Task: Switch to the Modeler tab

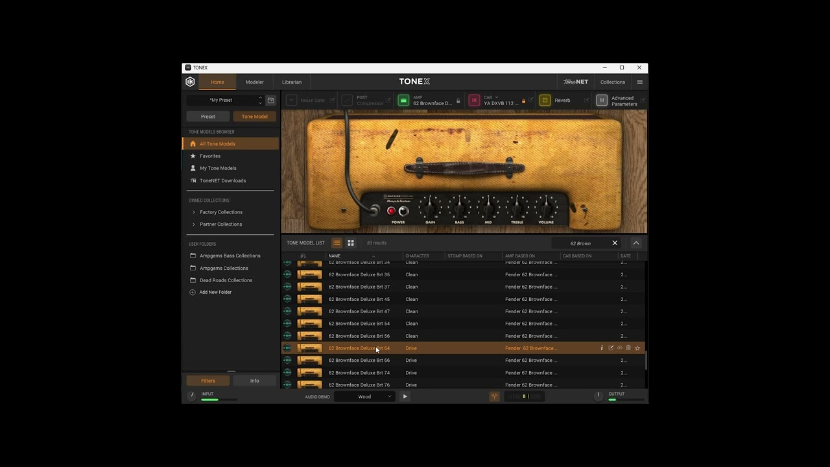Action: [x=255, y=82]
